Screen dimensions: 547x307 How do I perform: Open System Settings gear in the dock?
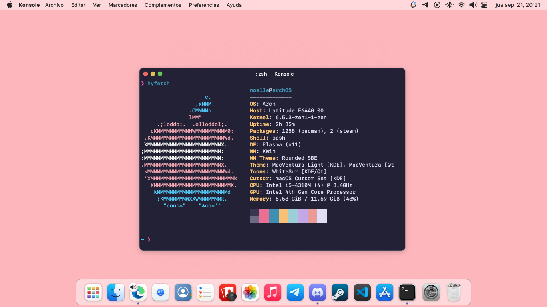click(431, 292)
